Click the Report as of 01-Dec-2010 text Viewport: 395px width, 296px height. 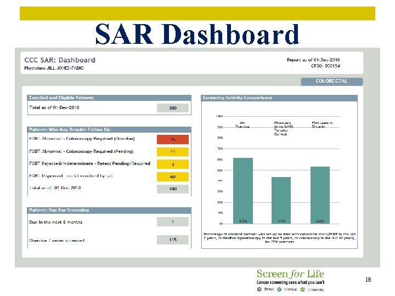(313, 60)
